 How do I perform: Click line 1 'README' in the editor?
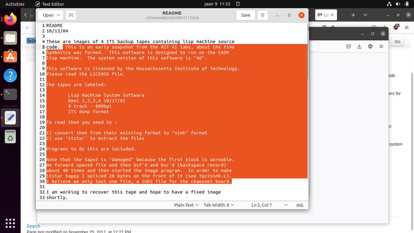pos(55,26)
